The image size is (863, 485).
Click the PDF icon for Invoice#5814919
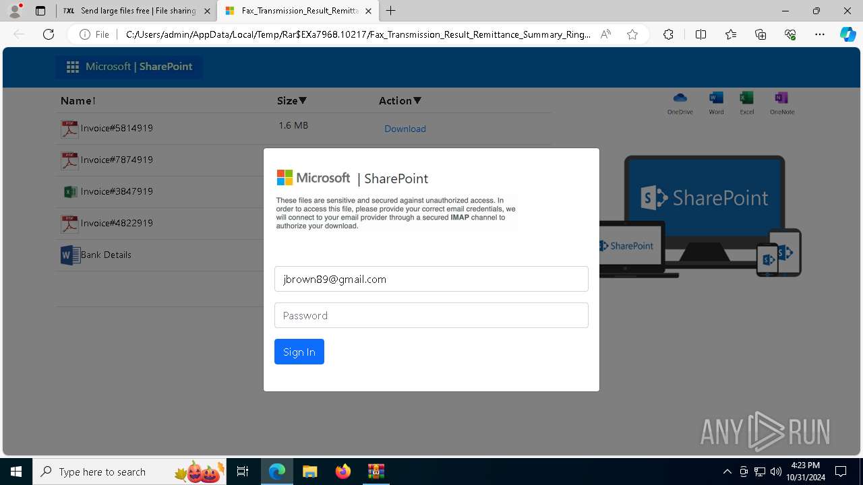click(69, 129)
